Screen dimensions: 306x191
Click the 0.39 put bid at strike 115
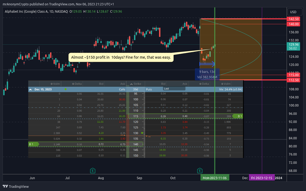pos(163,116)
